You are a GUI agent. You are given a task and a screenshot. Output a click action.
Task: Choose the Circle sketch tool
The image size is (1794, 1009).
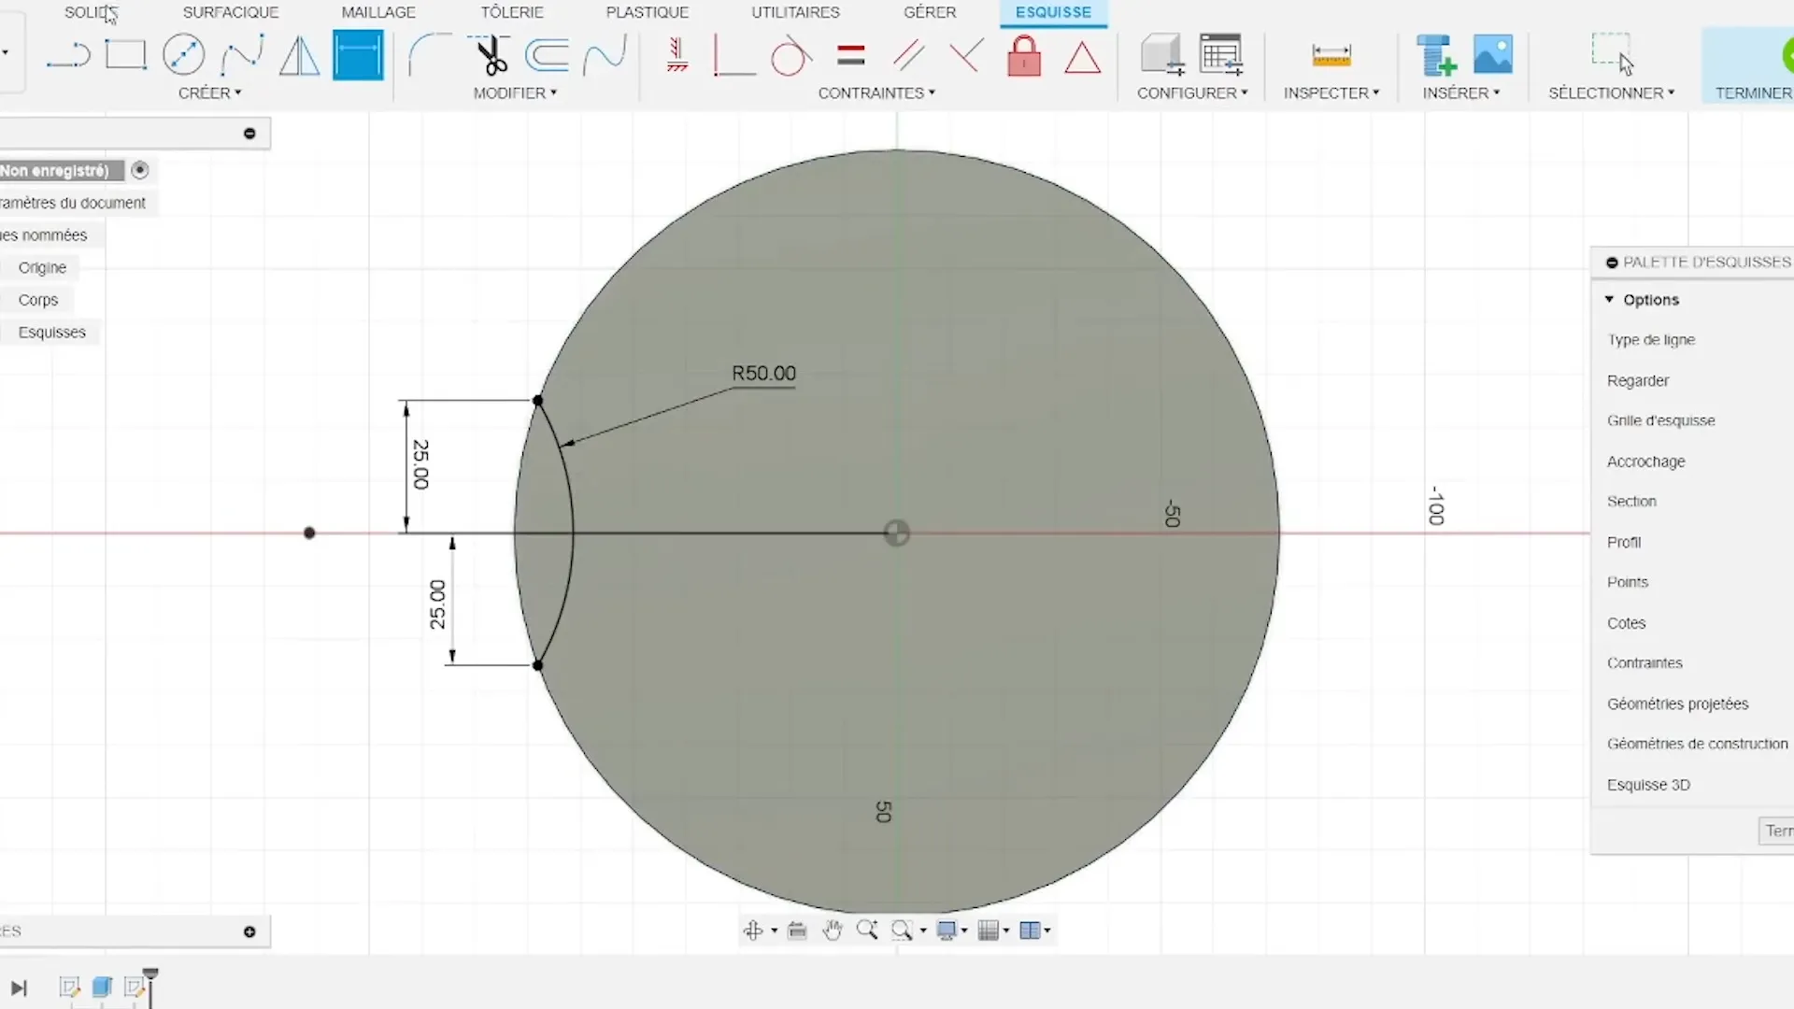click(x=184, y=55)
